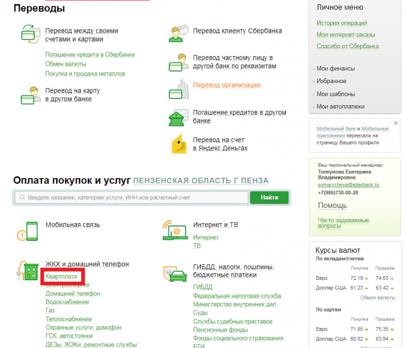
Task: Click the transfer to other bank card icon
Action: pyautogui.click(x=29, y=95)
